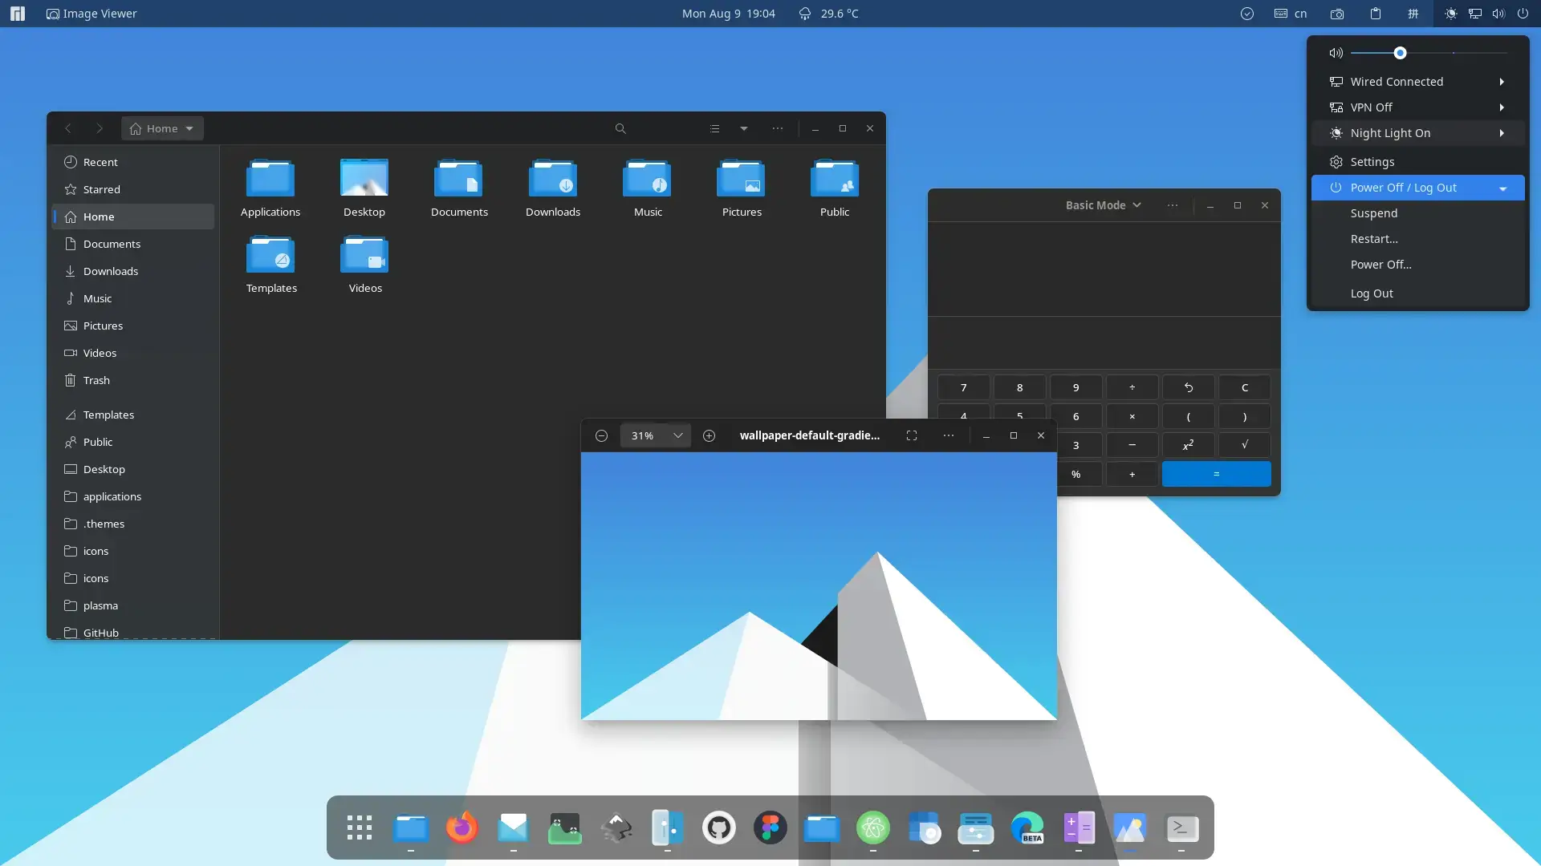This screenshot has height=866, width=1541.
Task: Launch Figma from the dock
Action: pyautogui.click(x=770, y=828)
